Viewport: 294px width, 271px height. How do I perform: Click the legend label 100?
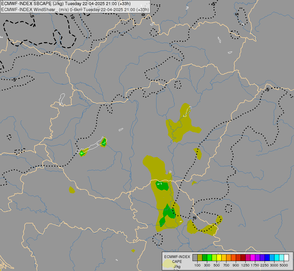197,265
